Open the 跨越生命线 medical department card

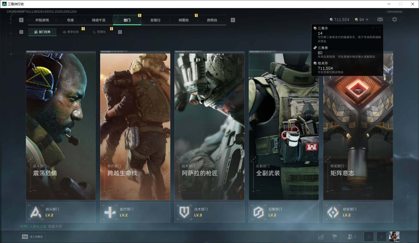tap(135, 126)
